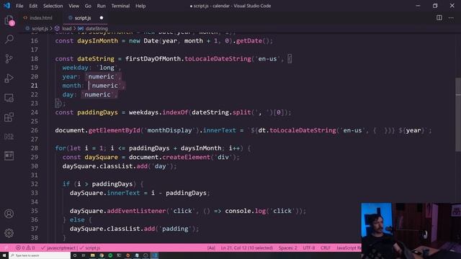Open the File menu
Image resolution: width=461 pixels, height=259 pixels.
(x=19, y=6)
